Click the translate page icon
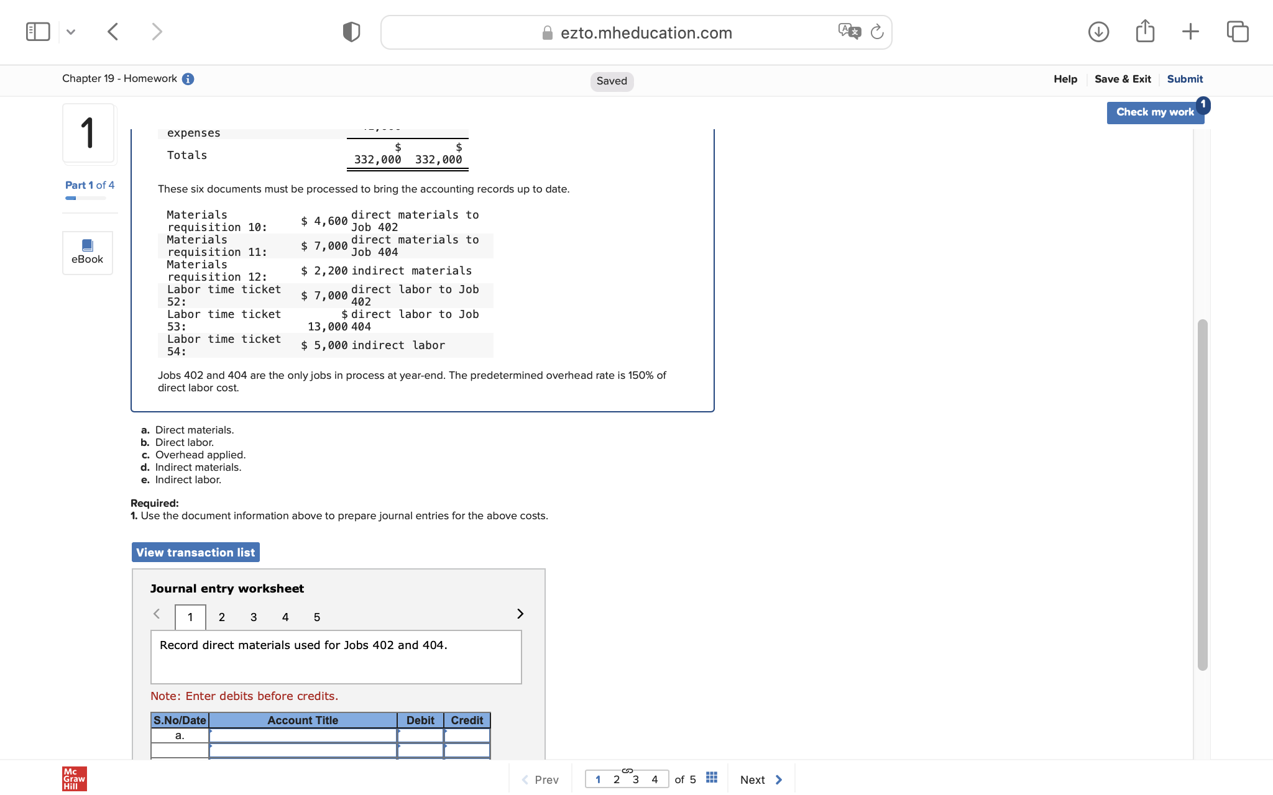 849,31
